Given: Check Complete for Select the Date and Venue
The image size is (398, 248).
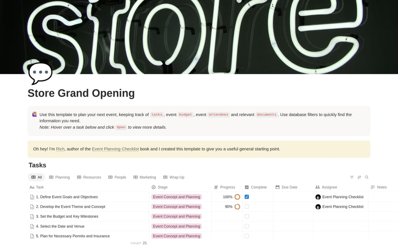Looking at the screenshot, I should (247, 226).
